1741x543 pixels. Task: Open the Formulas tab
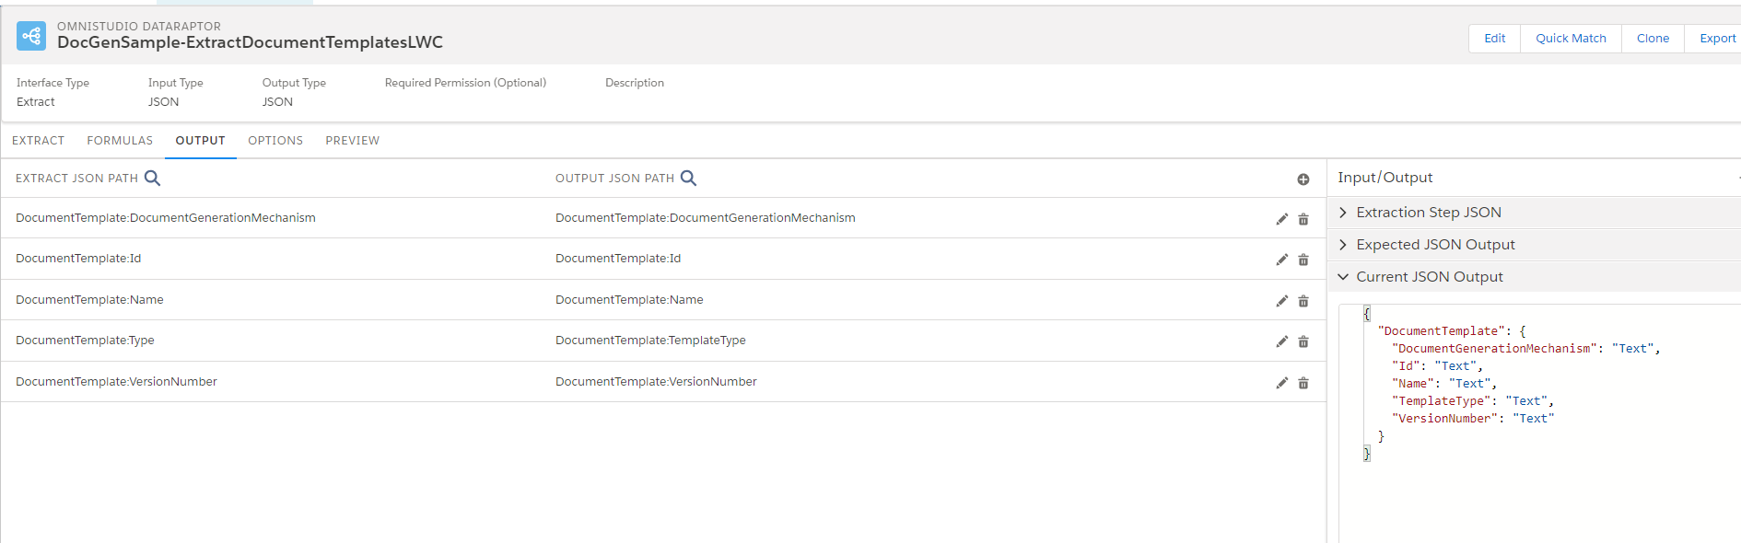tap(120, 141)
